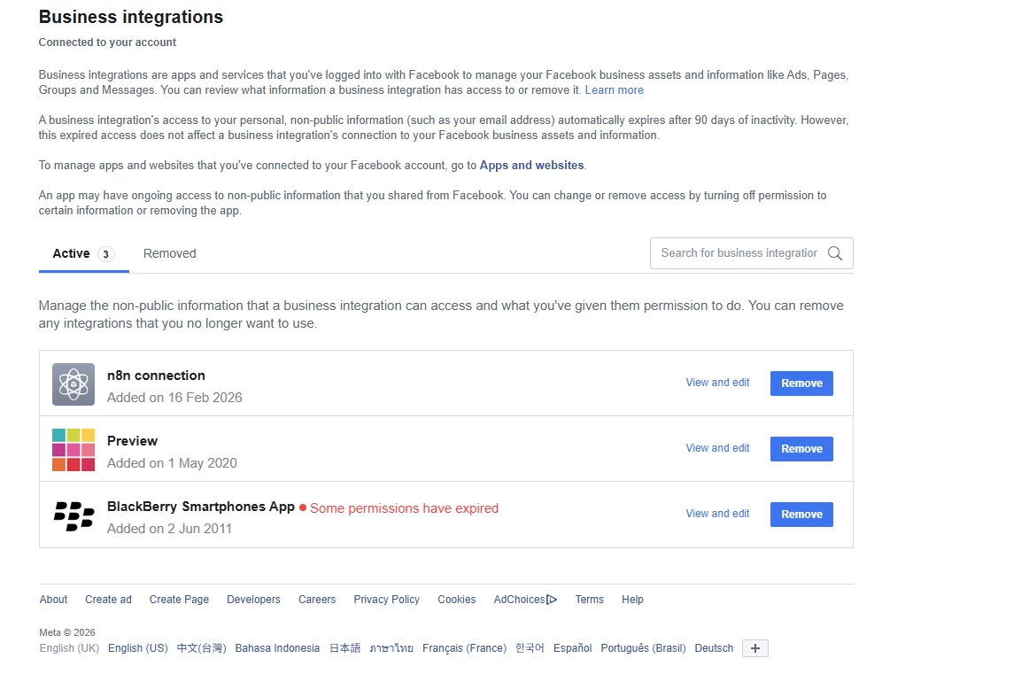
Task: Remove the Preview integration
Action: pos(801,449)
